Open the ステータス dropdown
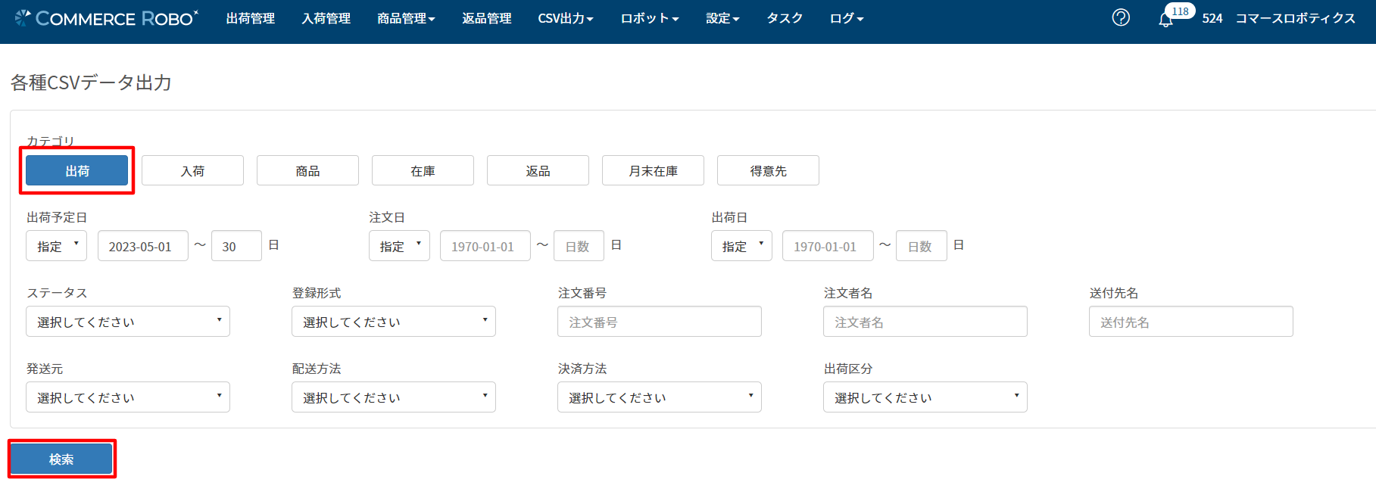Viewport: 1376px width, 495px height. click(x=128, y=322)
